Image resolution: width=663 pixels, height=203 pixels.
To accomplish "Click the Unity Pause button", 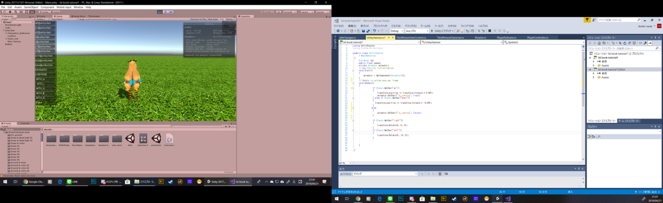I will (x=165, y=12).
